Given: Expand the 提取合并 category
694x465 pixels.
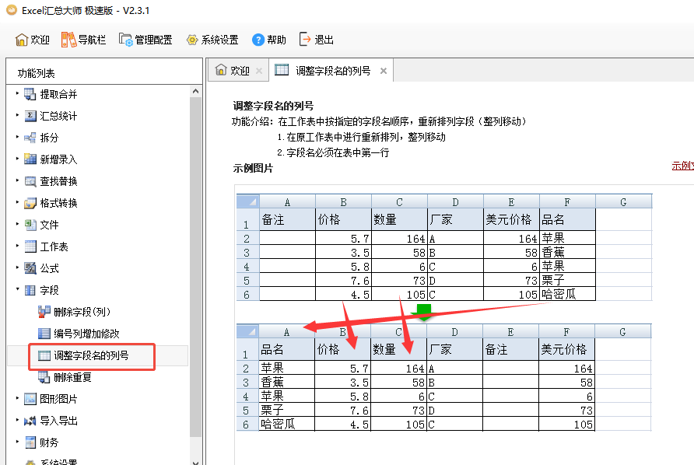Looking at the screenshot, I should tap(17, 94).
